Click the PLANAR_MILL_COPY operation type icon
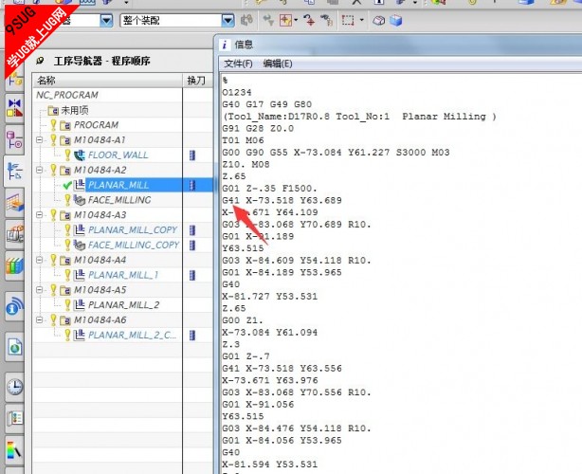Viewport: 582px width, 474px height. pyautogui.click(x=80, y=230)
